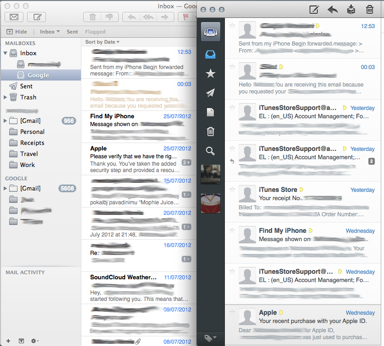The image size is (384, 346).
Task: Open iTunes Store receipt message in Sparrow
Action: click(303, 202)
